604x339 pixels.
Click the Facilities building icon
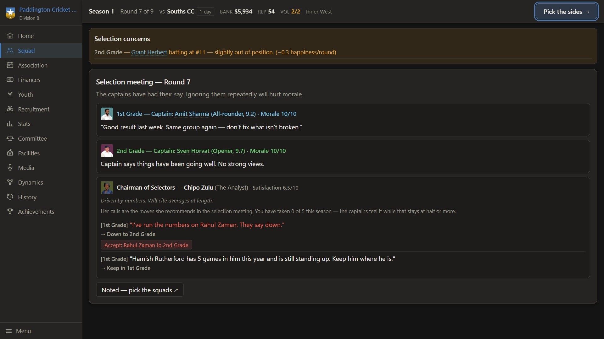pyautogui.click(x=10, y=153)
